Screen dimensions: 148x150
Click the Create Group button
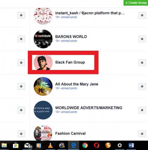pyautogui.click(x=136, y=3)
